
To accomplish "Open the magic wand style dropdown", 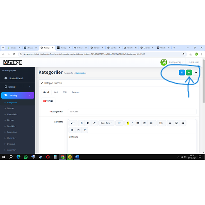I will (x=73, y=123).
